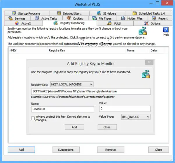Click the Name field containing DisableSR
Image resolution: width=175 pixels, height=163 pixels.
point(62,109)
